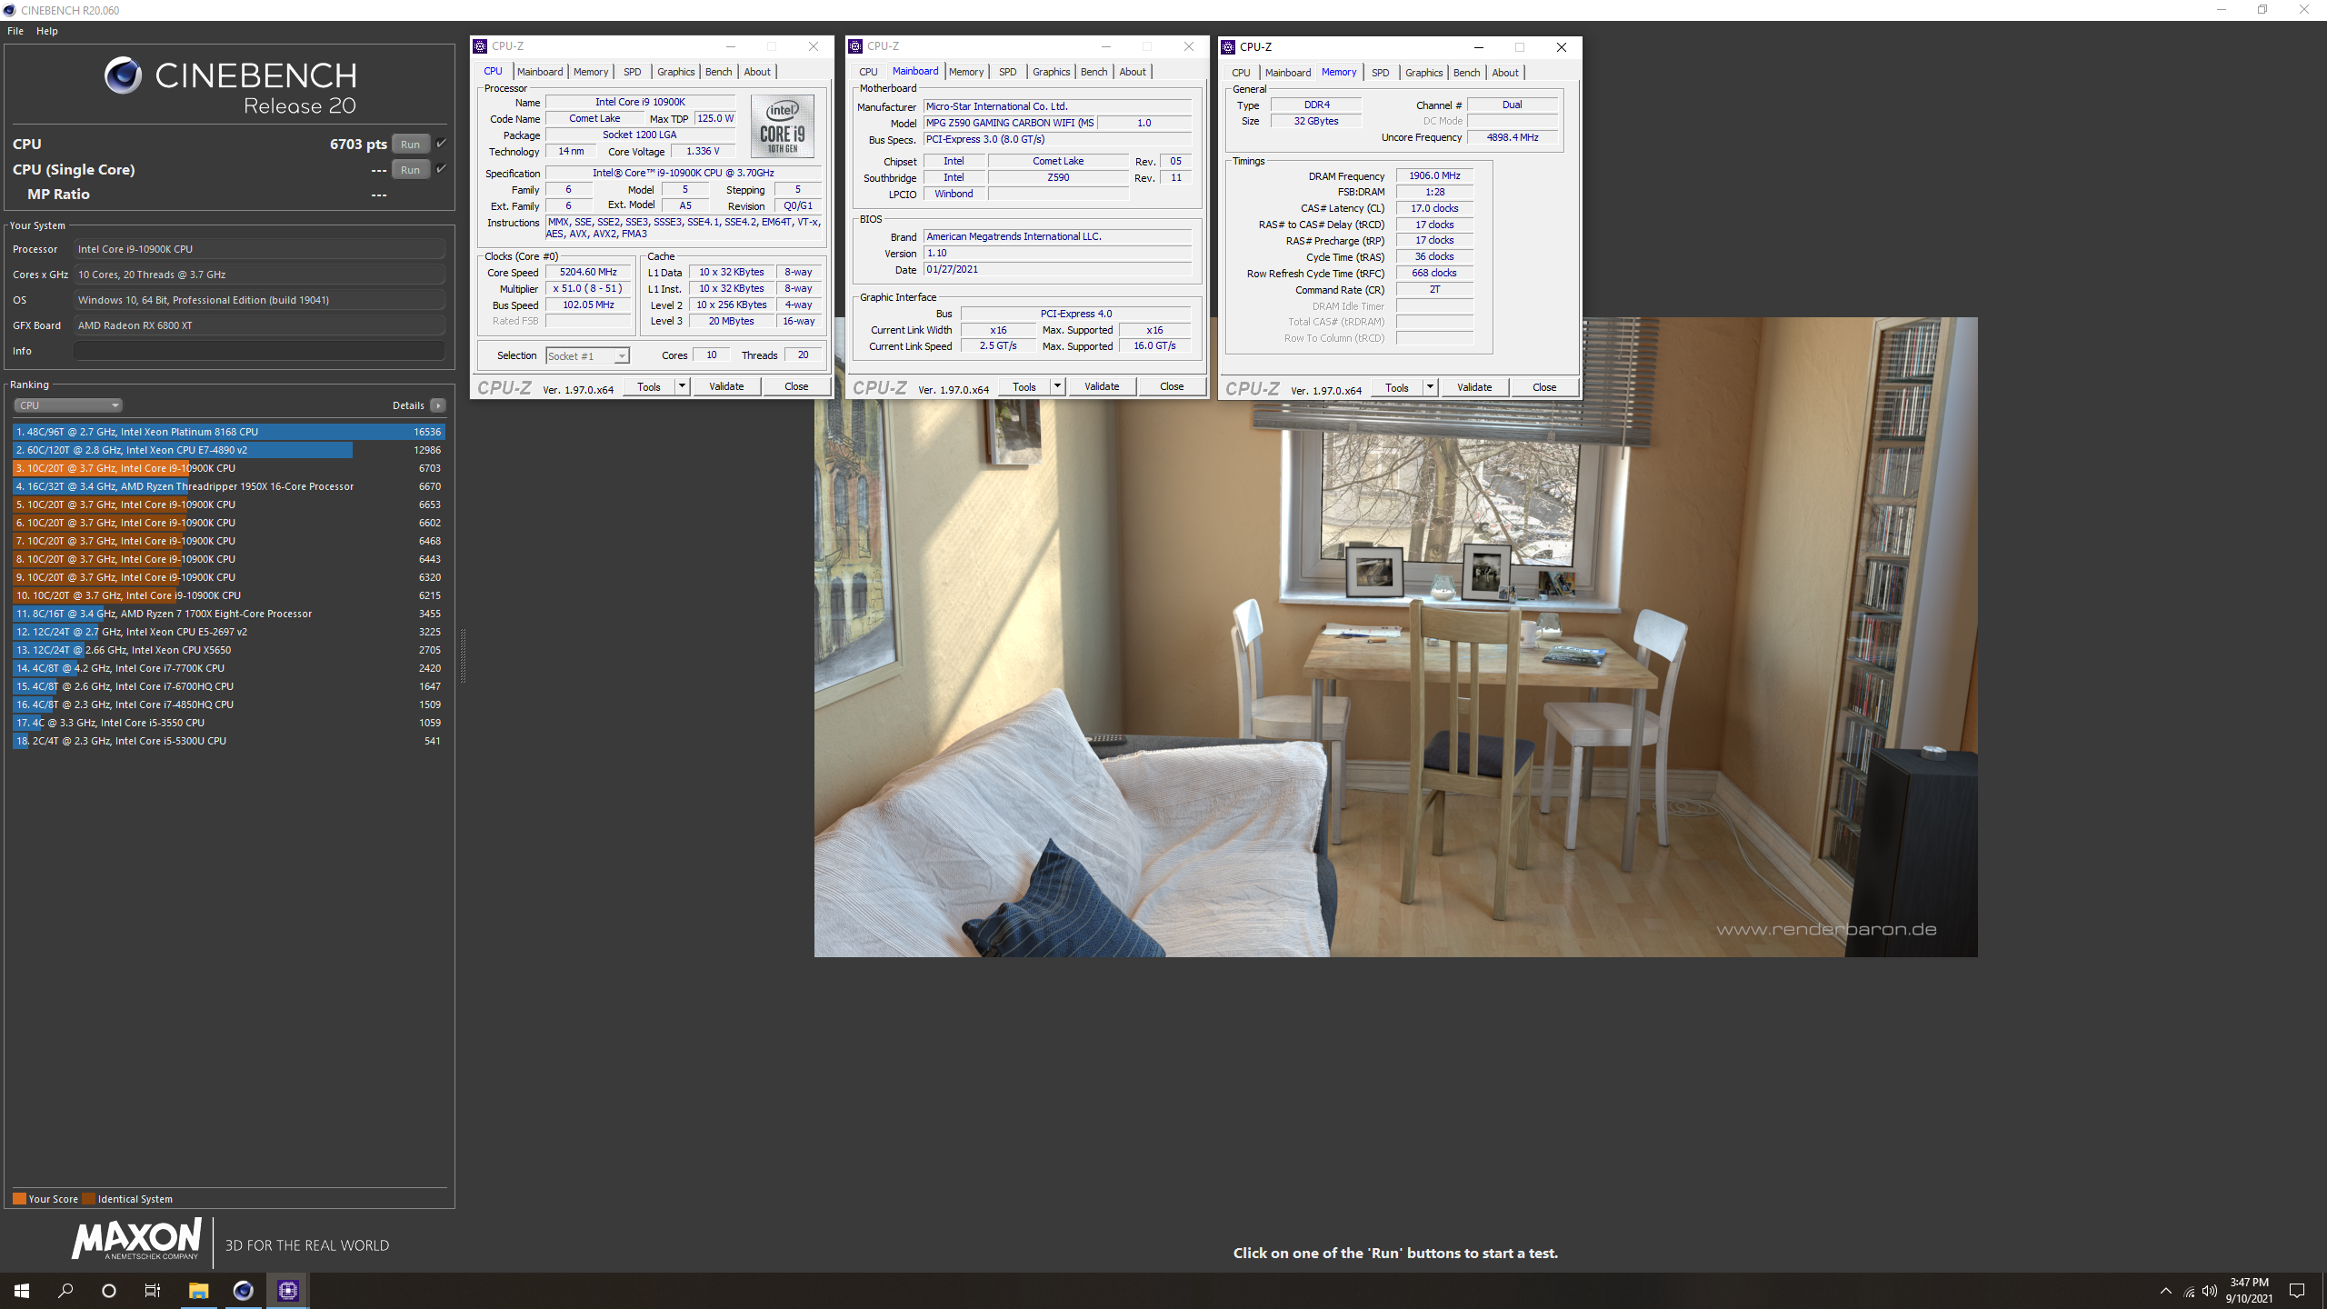Click Close button in second CPU-Z window
The width and height of the screenshot is (2327, 1309).
[x=1172, y=387]
